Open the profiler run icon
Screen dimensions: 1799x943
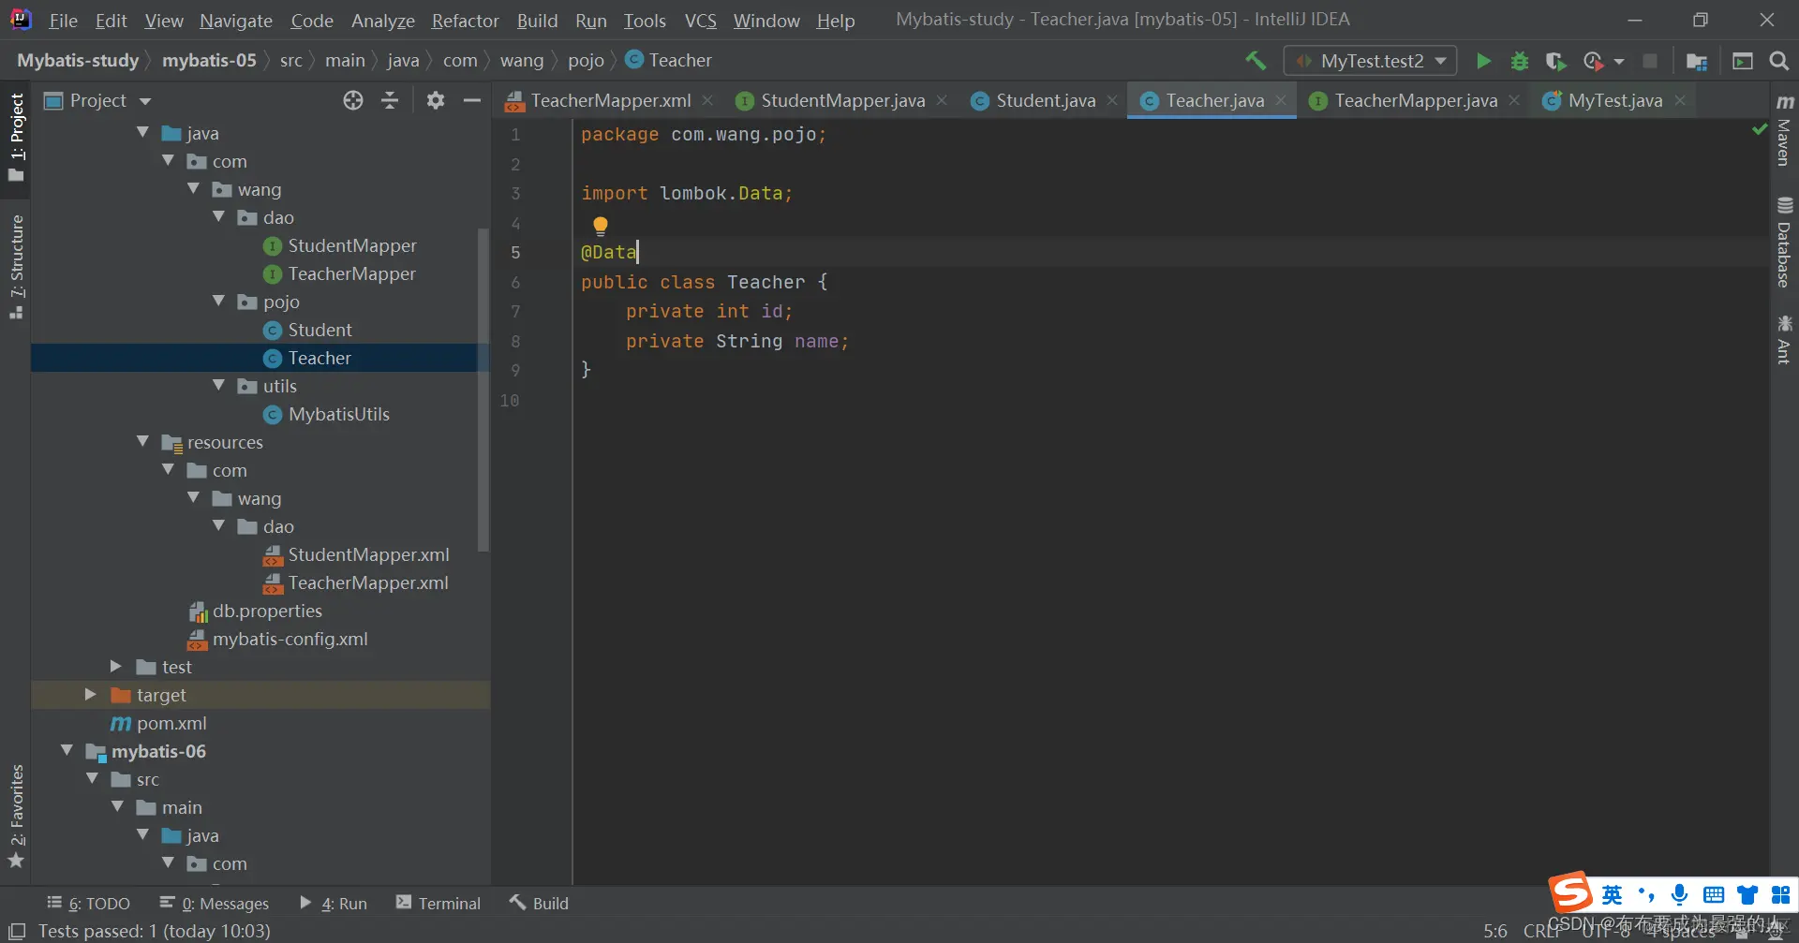[x=1593, y=61]
